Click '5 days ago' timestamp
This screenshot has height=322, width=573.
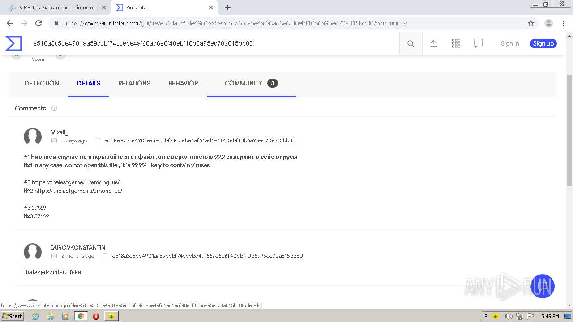coord(74,140)
